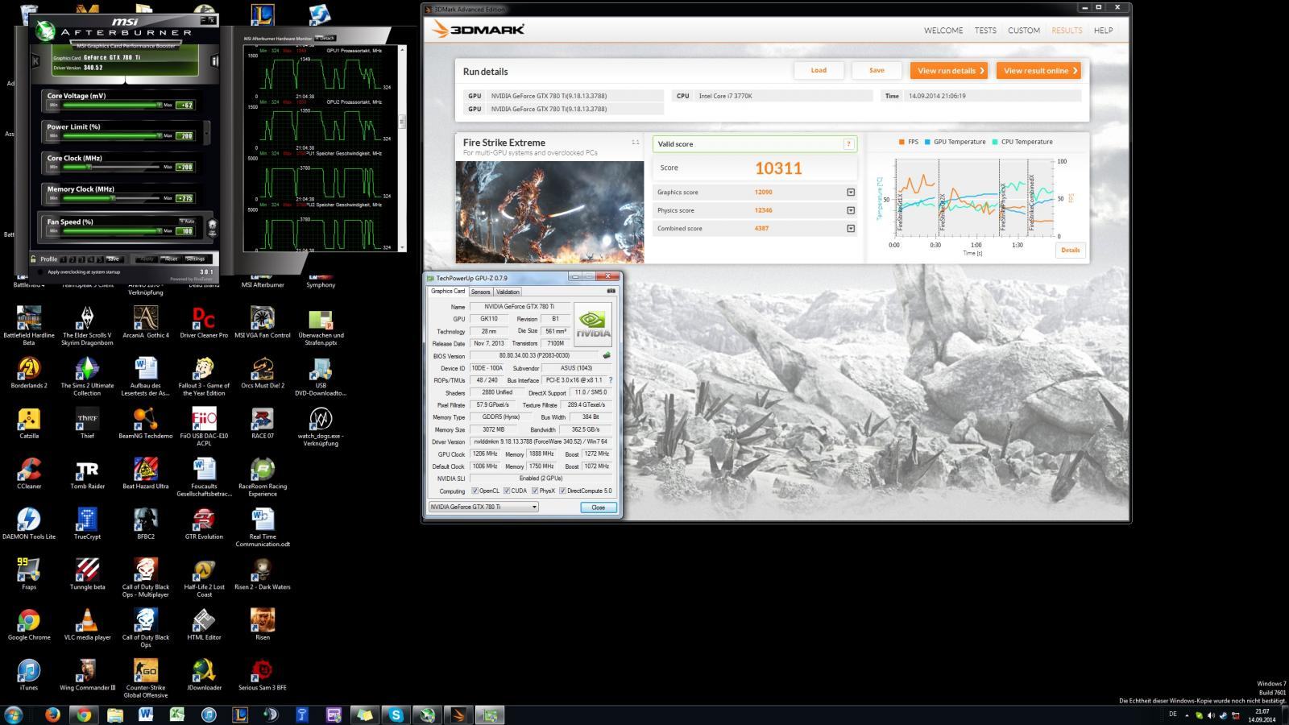Viewport: 1289px width, 725px height.
Task: Go to the 3DMark CUSTOM section
Action: [x=1024, y=31]
